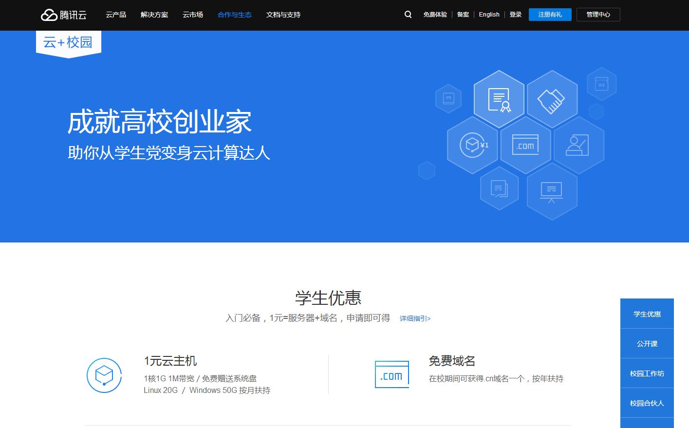Select the 学生优惠 sidebar tab
Viewport: 689px width, 428px height.
coord(647,314)
